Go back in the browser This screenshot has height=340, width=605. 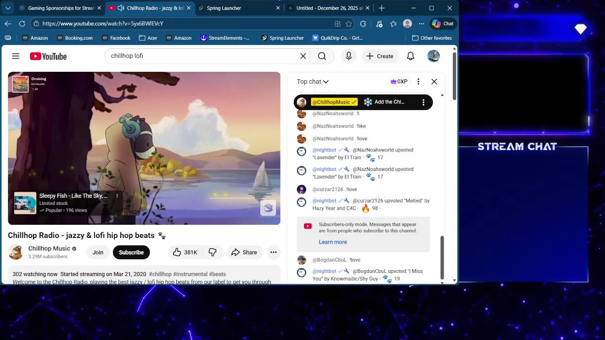click(8, 24)
